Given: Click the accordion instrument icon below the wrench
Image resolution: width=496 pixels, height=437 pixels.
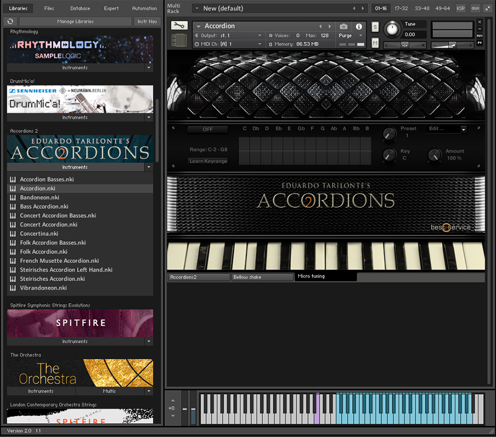Looking at the screenshot, I should 179,40.
